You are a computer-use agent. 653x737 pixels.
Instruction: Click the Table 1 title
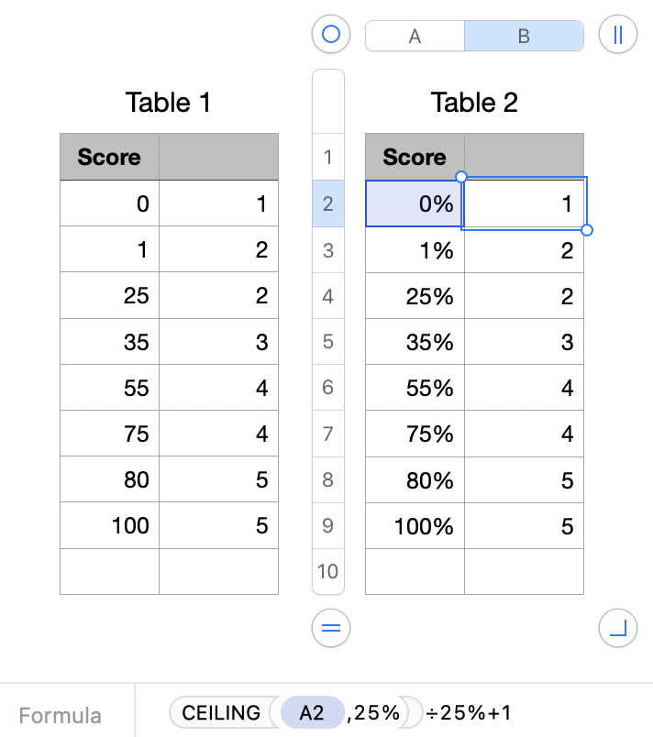point(169,103)
